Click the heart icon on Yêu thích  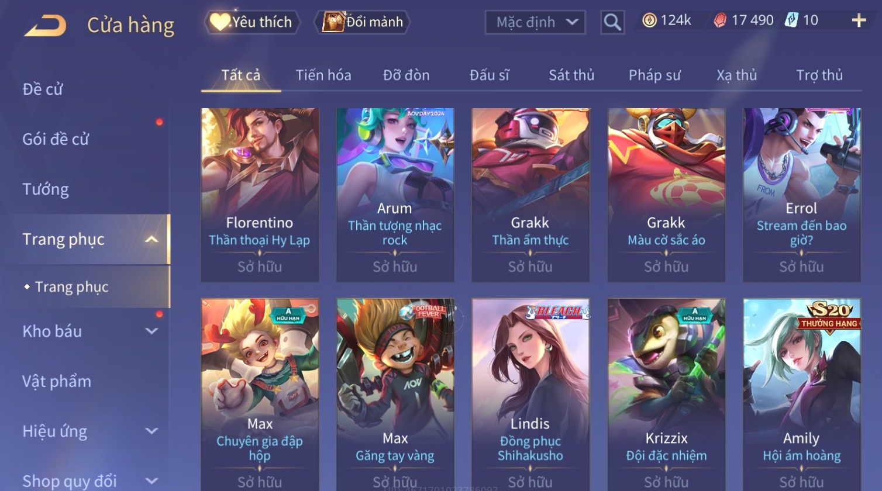pos(220,22)
